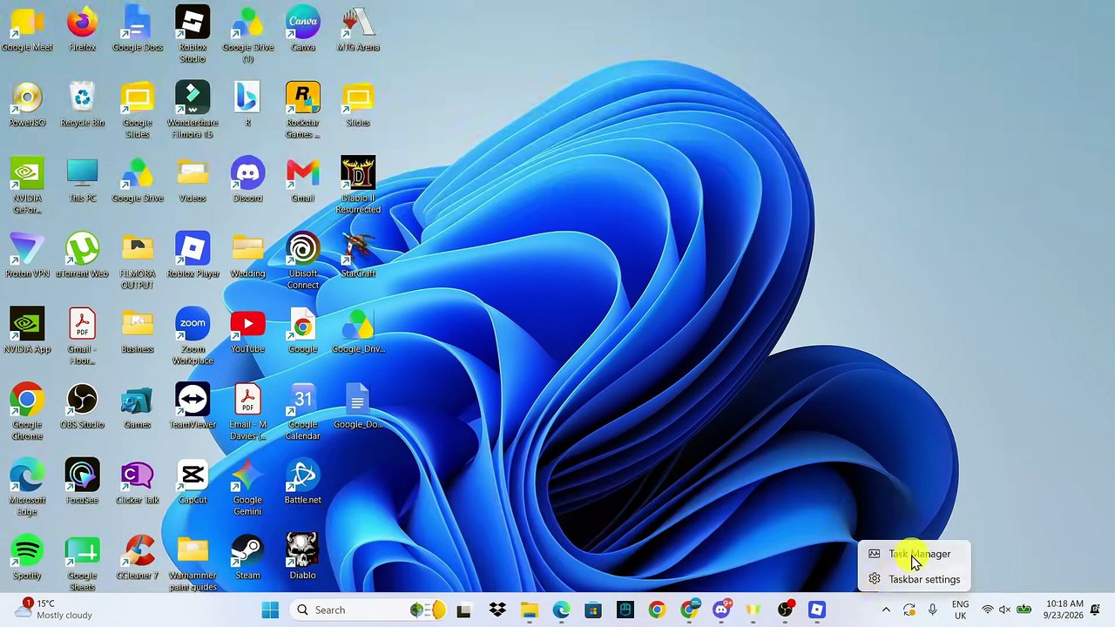
Task: Select uTorrent Web desktop shortcut
Action: pos(82,256)
